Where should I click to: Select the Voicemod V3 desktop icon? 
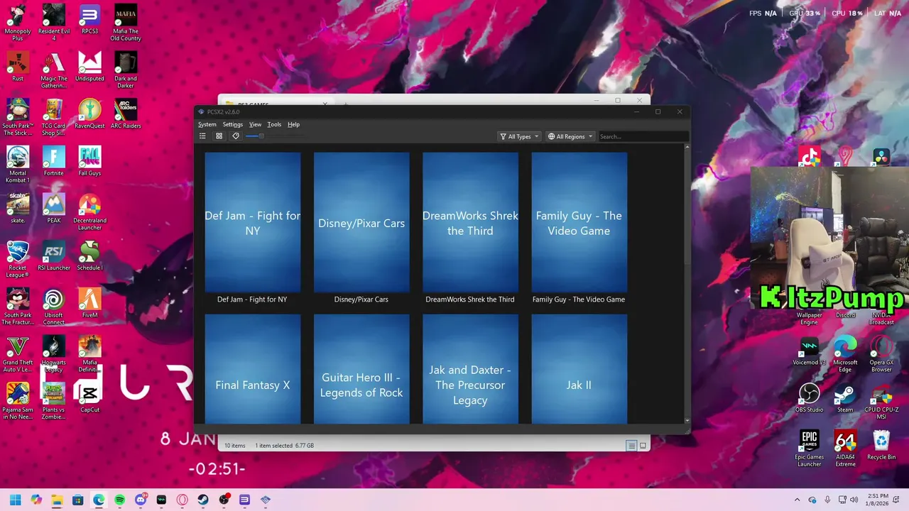[x=810, y=351]
